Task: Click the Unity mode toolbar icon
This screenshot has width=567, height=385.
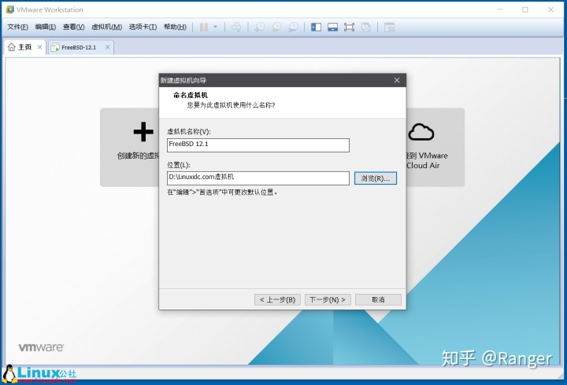Action: coord(366,27)
